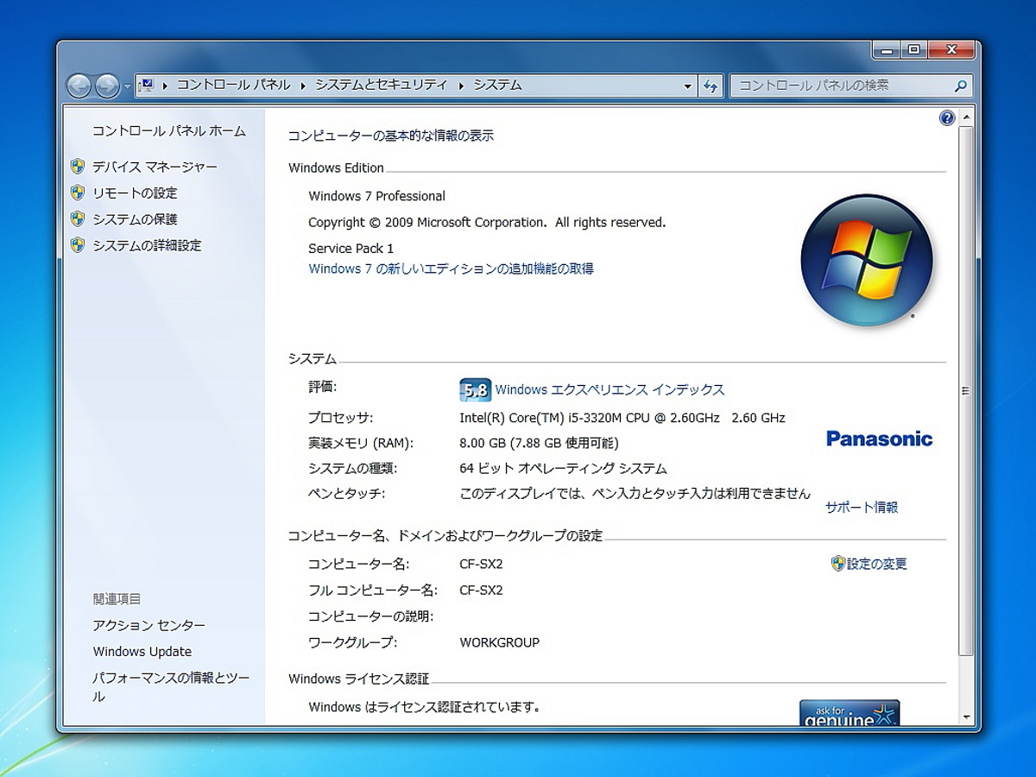
Task: Click 設定の変更 link
Action: (x=877, y=564)
